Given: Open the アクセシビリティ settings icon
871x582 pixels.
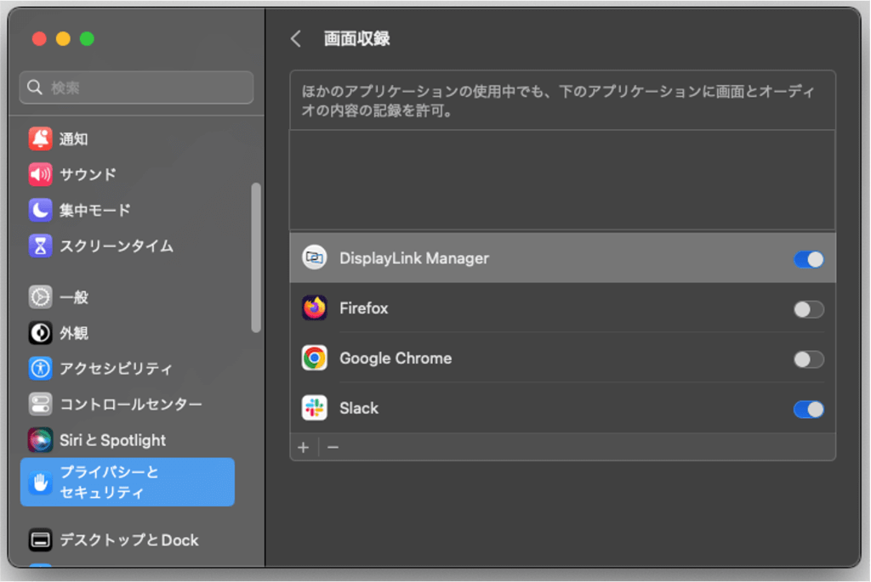Looking at the screenshot, I should 39,369.
